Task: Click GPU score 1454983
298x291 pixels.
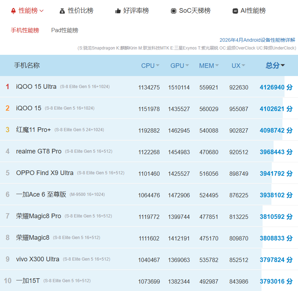Action: tap(179, 152)
